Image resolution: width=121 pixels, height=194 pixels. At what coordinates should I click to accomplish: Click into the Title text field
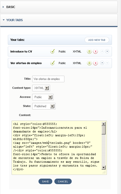(x=48, y=79)
